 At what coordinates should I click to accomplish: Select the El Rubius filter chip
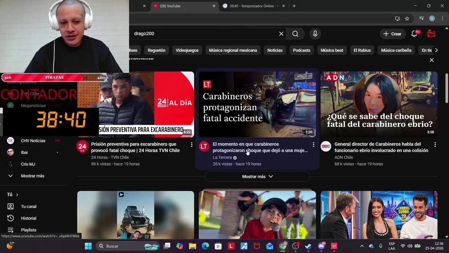pyautogui.click(x=362, y=50)
